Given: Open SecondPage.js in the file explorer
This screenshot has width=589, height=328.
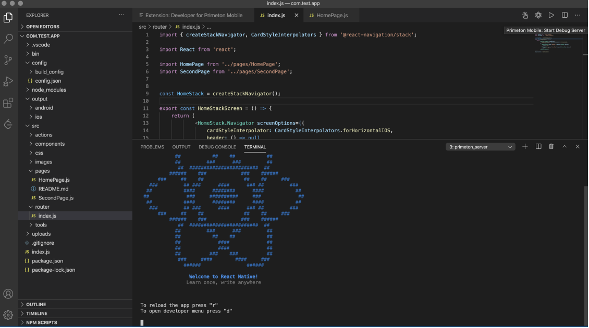Looking at the screenshot, I should (55, 198).
